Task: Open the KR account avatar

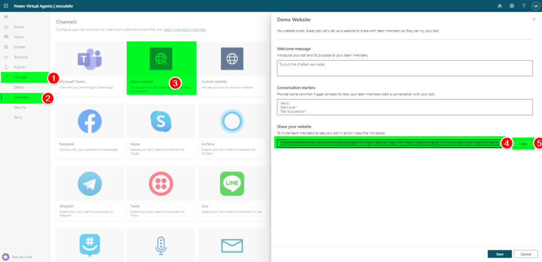Action: (x=536, y=6)
